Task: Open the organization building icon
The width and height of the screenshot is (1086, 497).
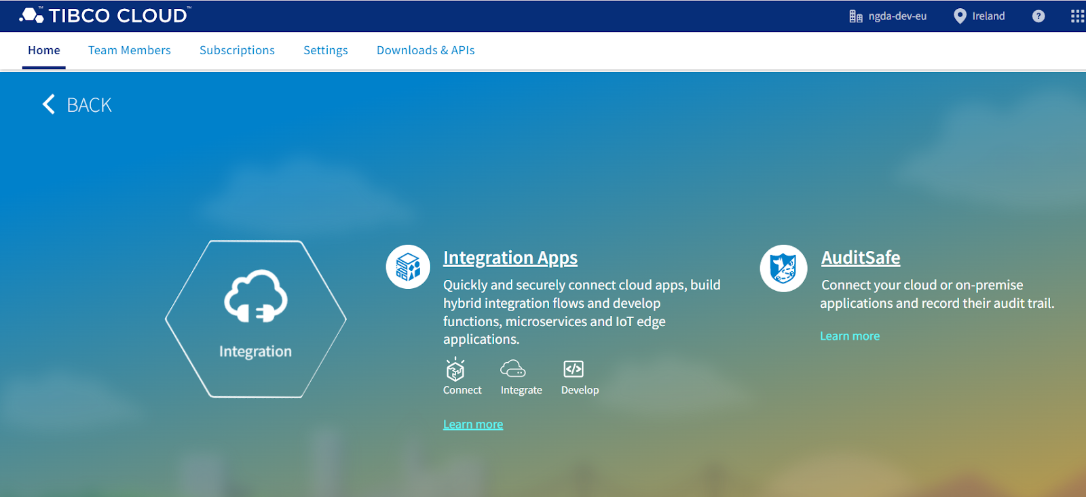Action: [855, 16]
